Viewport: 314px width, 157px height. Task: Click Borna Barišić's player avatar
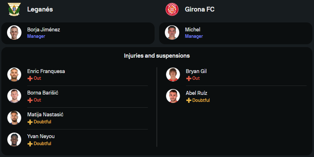14,96
